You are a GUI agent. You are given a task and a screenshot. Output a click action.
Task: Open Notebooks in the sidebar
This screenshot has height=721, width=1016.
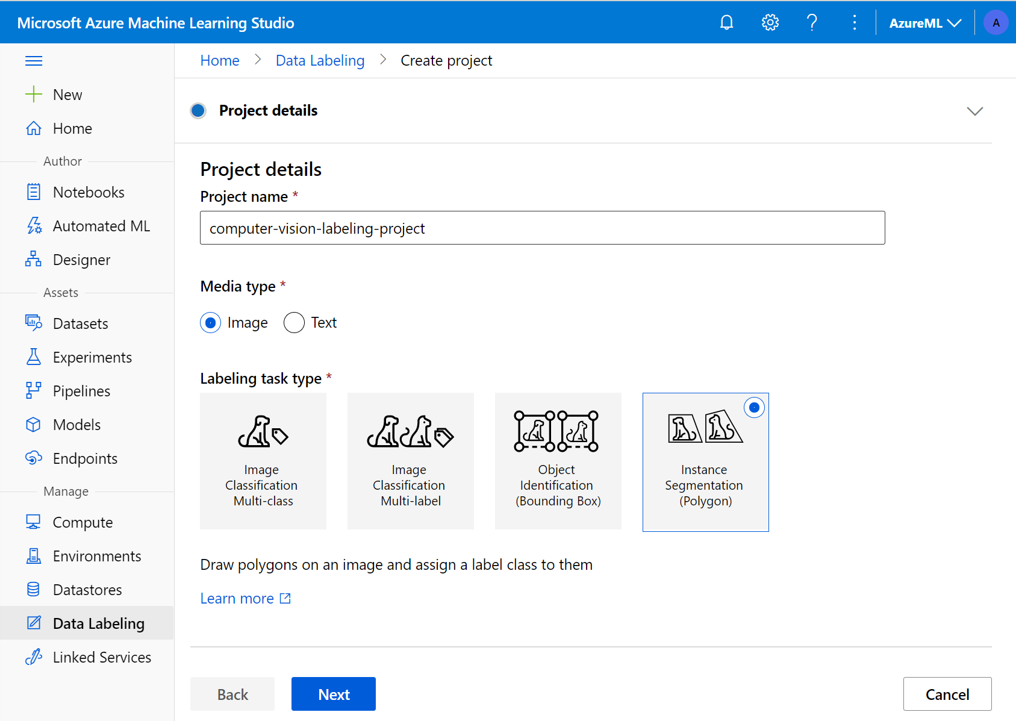(89, 192)
